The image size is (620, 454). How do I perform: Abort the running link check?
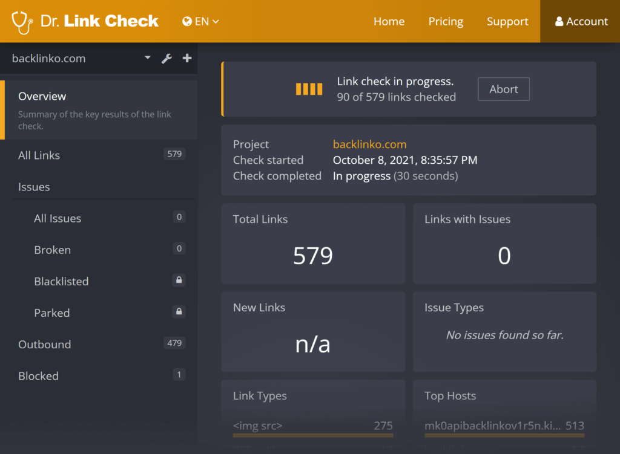coord(503,88)
